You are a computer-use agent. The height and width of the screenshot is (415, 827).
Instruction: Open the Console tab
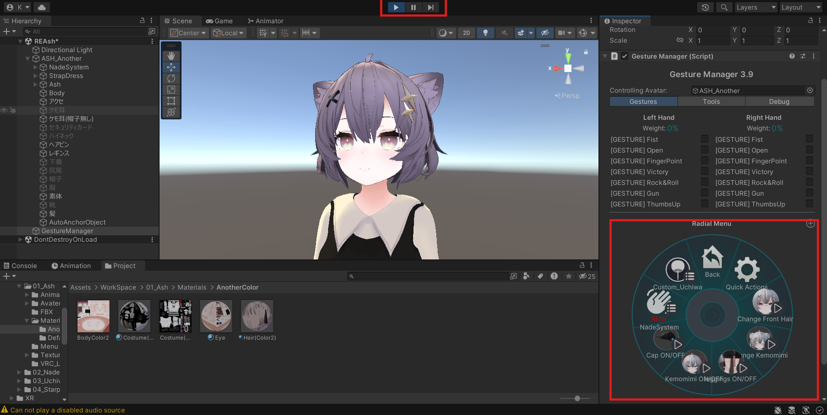tap(20, 266)
